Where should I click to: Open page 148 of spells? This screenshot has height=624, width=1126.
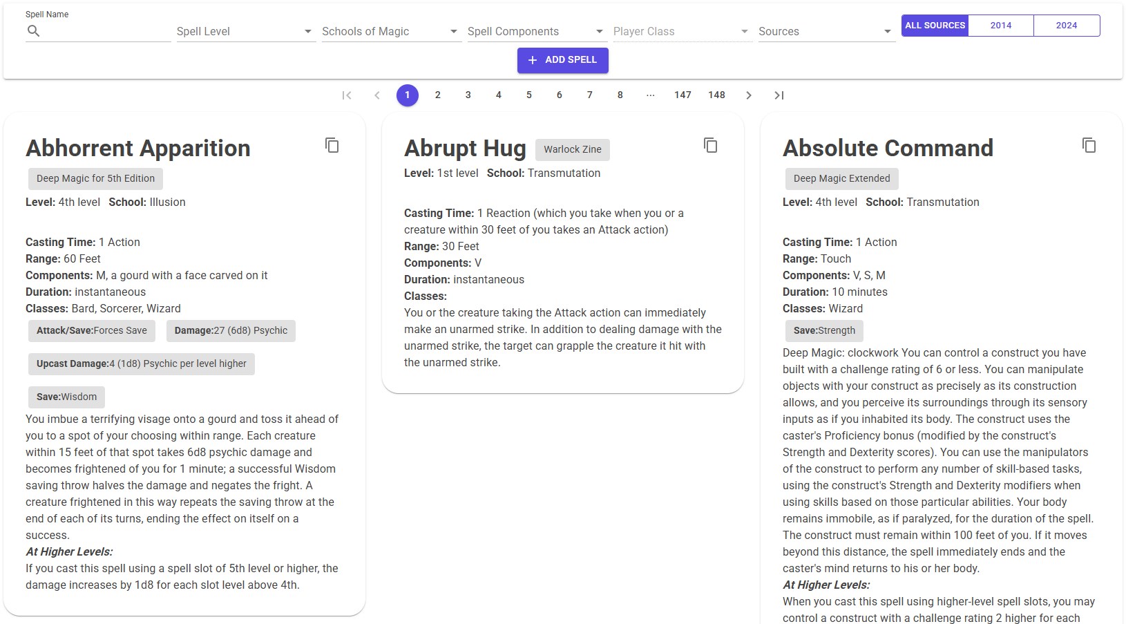point(716,95)
